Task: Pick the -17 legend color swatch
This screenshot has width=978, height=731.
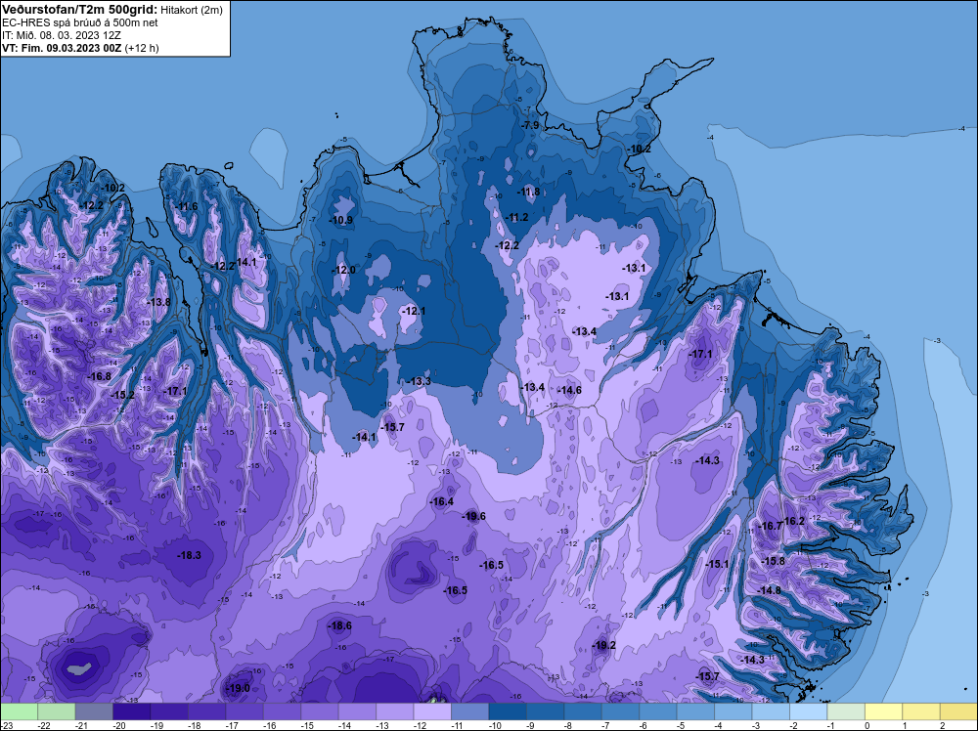Action: tap(244, 711)
